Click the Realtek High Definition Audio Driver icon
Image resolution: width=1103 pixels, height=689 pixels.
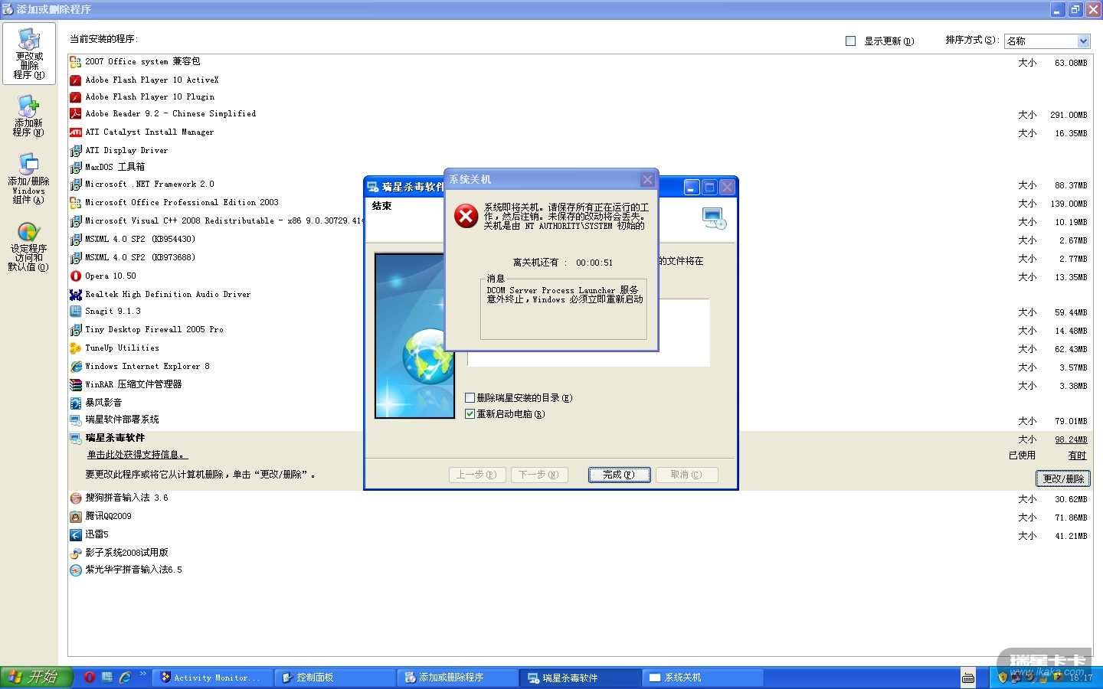(76, 295)
